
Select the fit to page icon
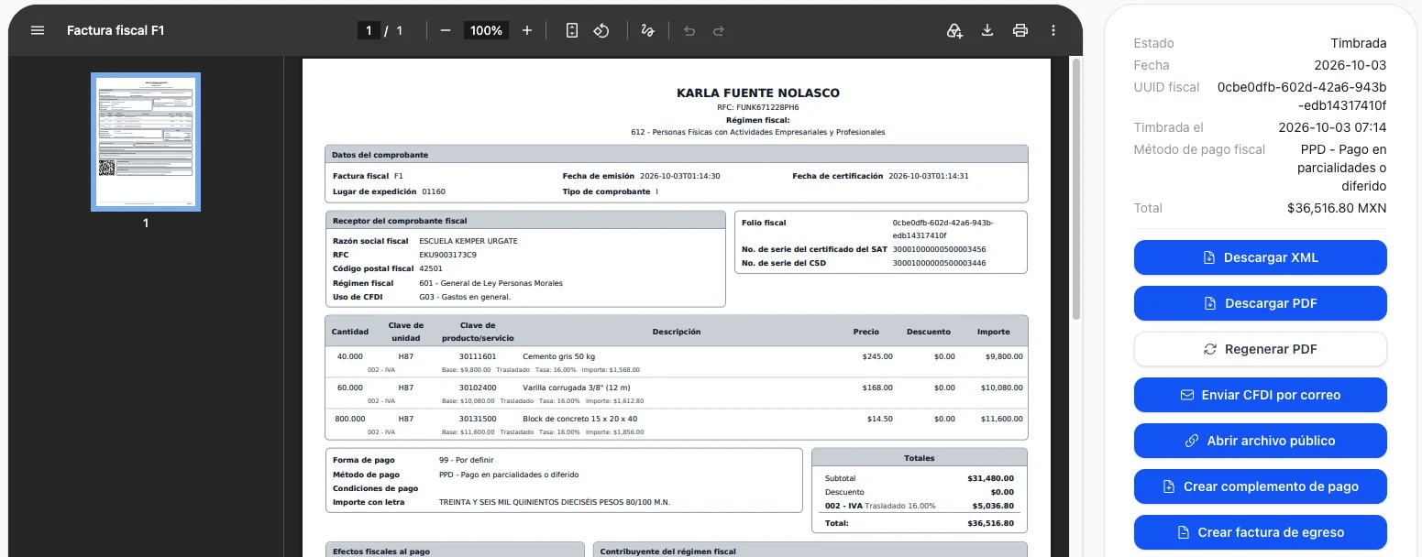pyautogui.click(x=572, y=30)
